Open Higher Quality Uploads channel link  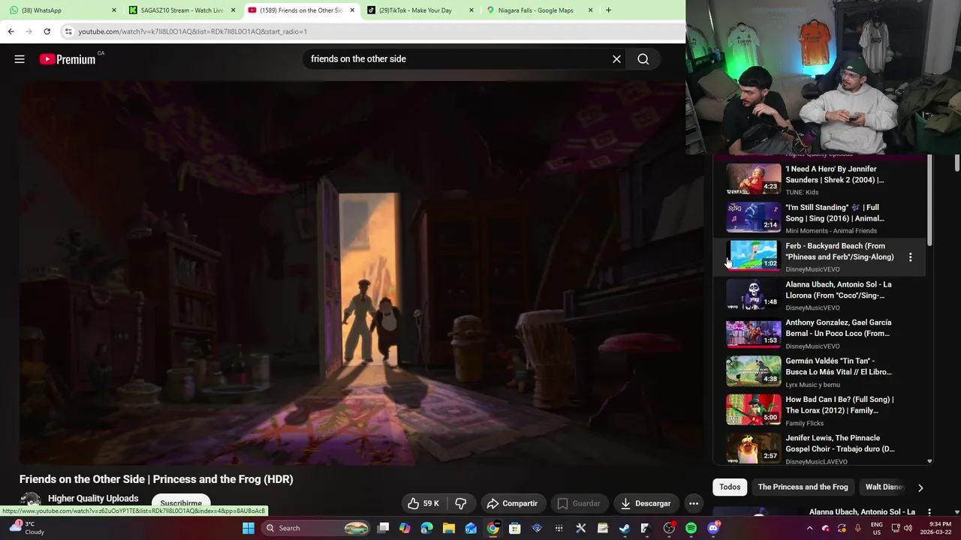tap(93, 499)
